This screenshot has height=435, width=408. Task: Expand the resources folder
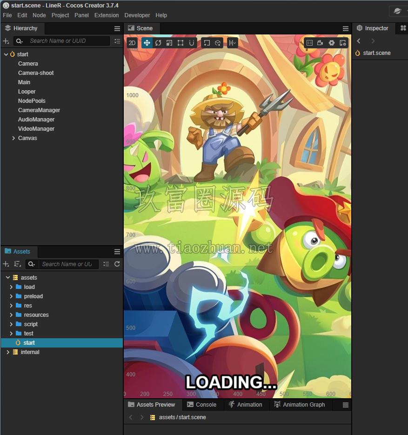pyautogui.click(x=11, y=315)
